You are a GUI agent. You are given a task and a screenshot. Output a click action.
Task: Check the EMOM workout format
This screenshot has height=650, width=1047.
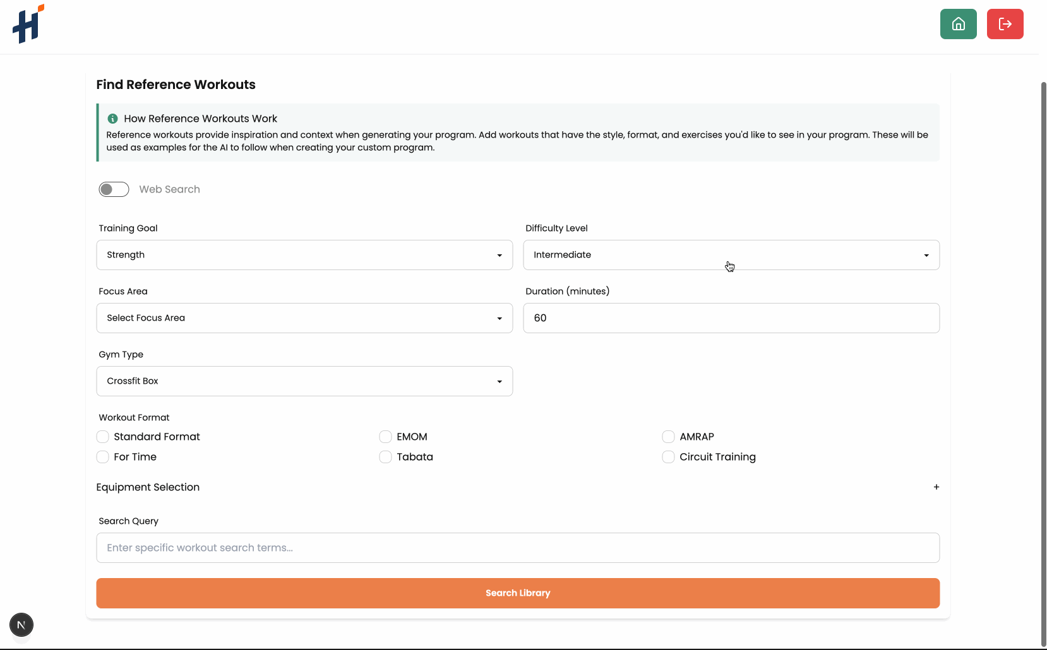pos(385,437)
